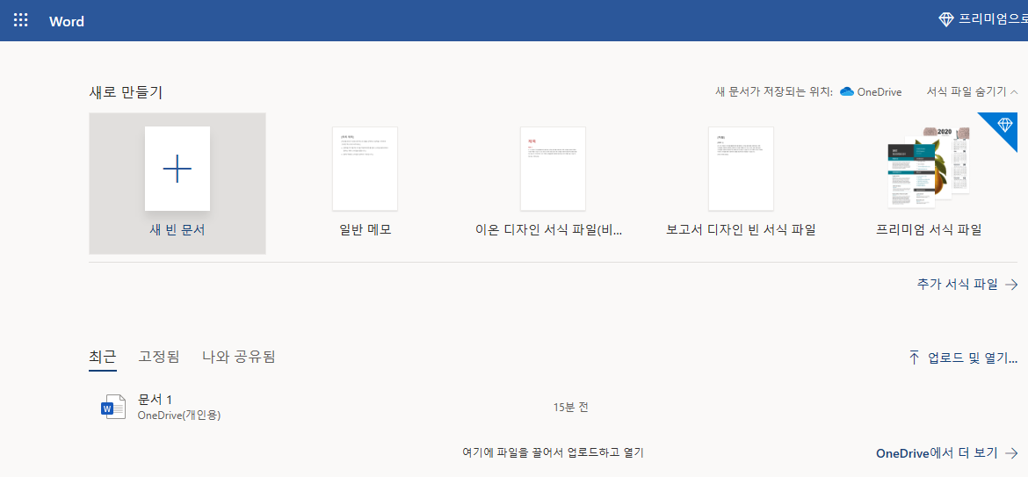
Task: Click the 일반 메모 label
Action: point(365,230)
